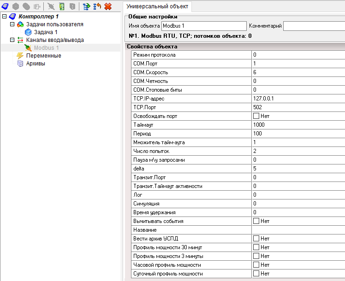Viewport: 345px width, 281px height.
Task: Click the green circuit board toolbar icon
Action: tap(62, 6)
